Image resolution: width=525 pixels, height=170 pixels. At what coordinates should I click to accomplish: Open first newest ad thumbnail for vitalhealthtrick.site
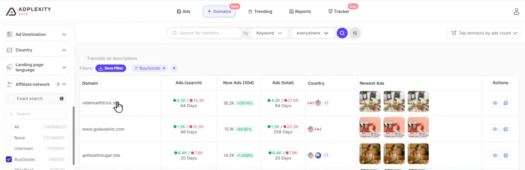point(370,102)
